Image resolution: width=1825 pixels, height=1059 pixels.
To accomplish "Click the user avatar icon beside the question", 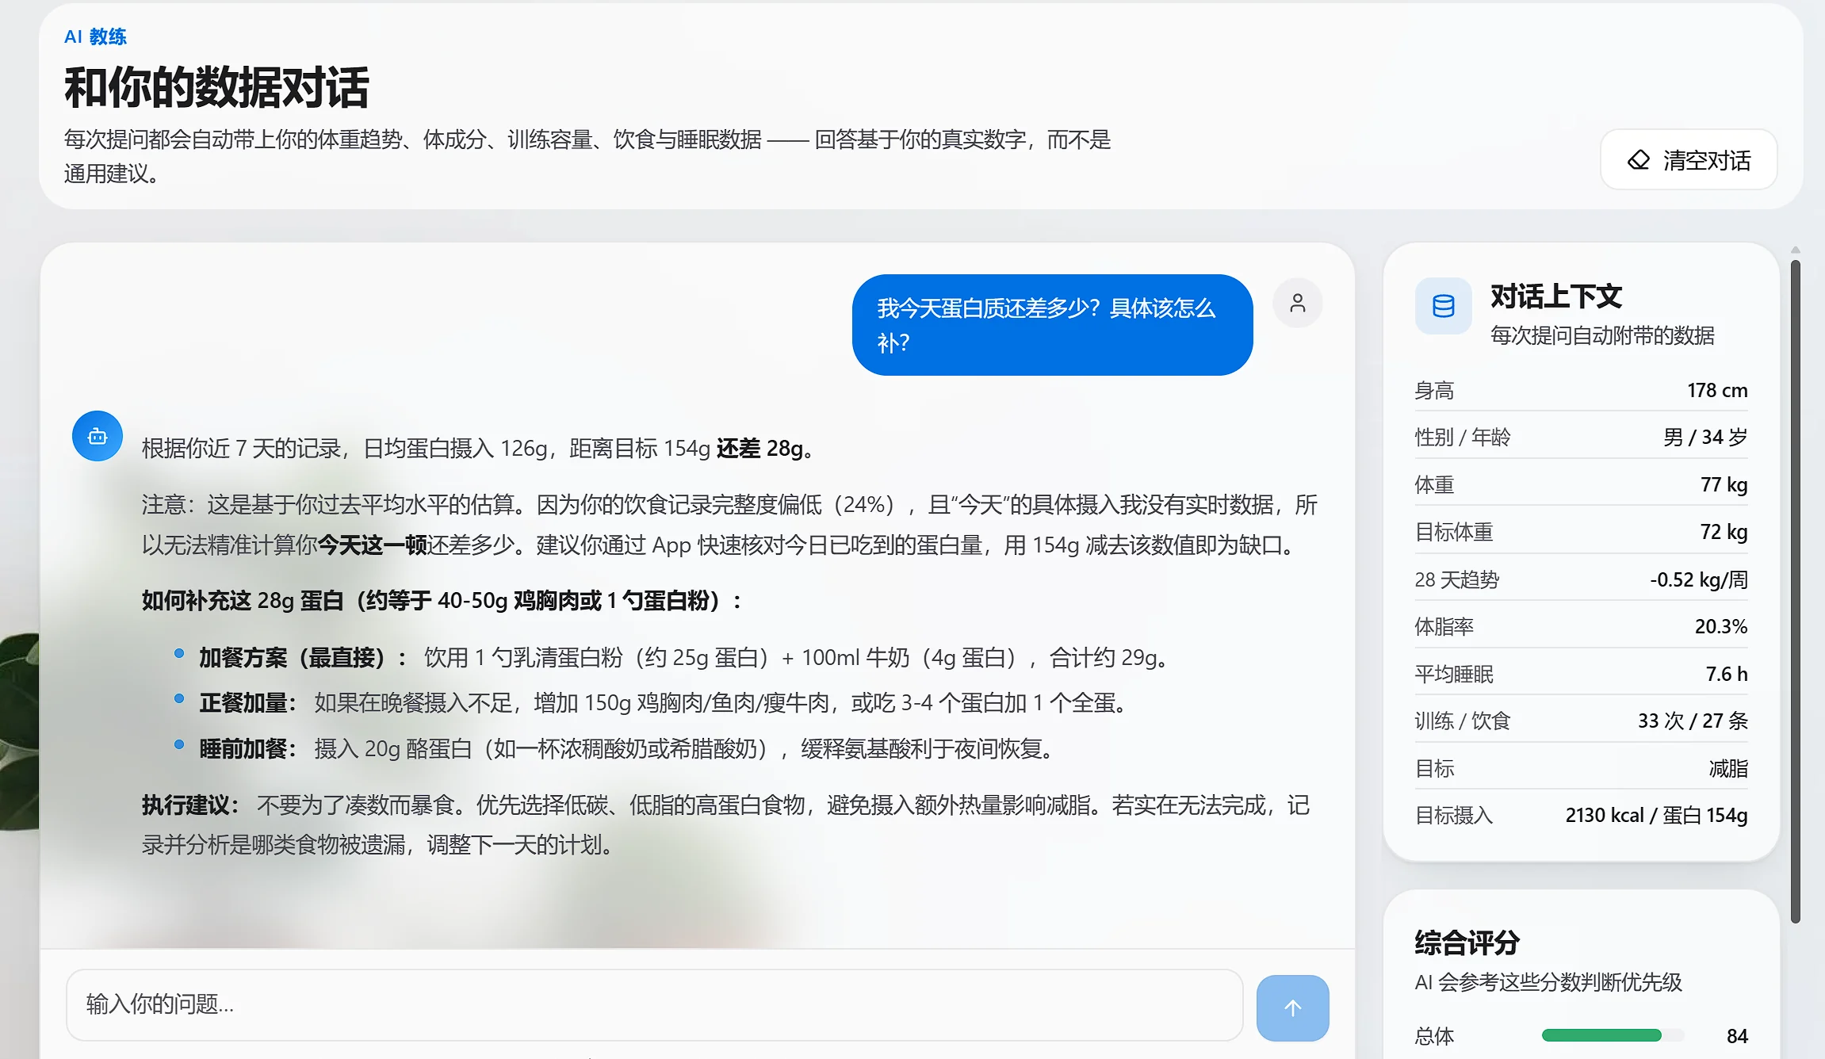I will pos(1297,303).
